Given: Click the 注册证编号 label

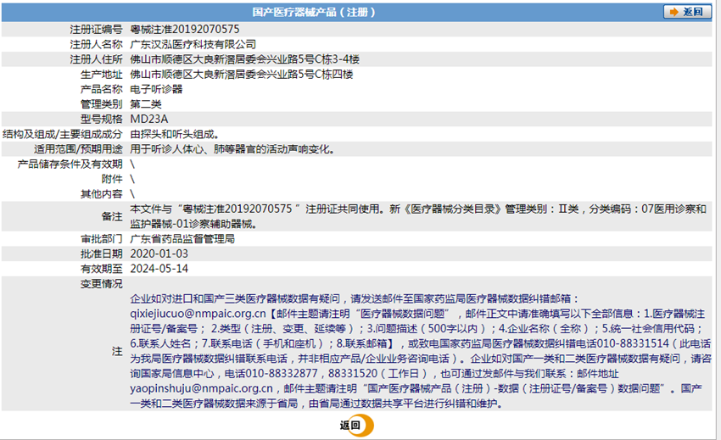Looking at the screenshot, I should point(96,30).
